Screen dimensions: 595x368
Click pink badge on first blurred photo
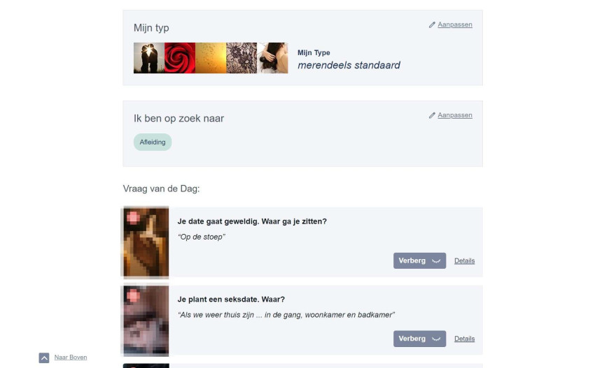(x=133, y=218)
